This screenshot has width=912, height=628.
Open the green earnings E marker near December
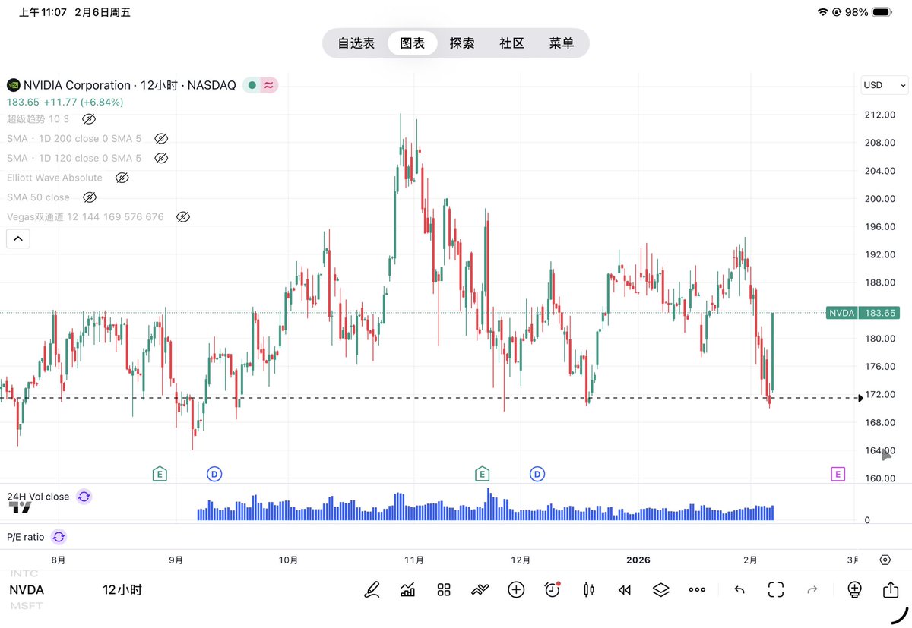pyautogui.click(x=482, y=474)
